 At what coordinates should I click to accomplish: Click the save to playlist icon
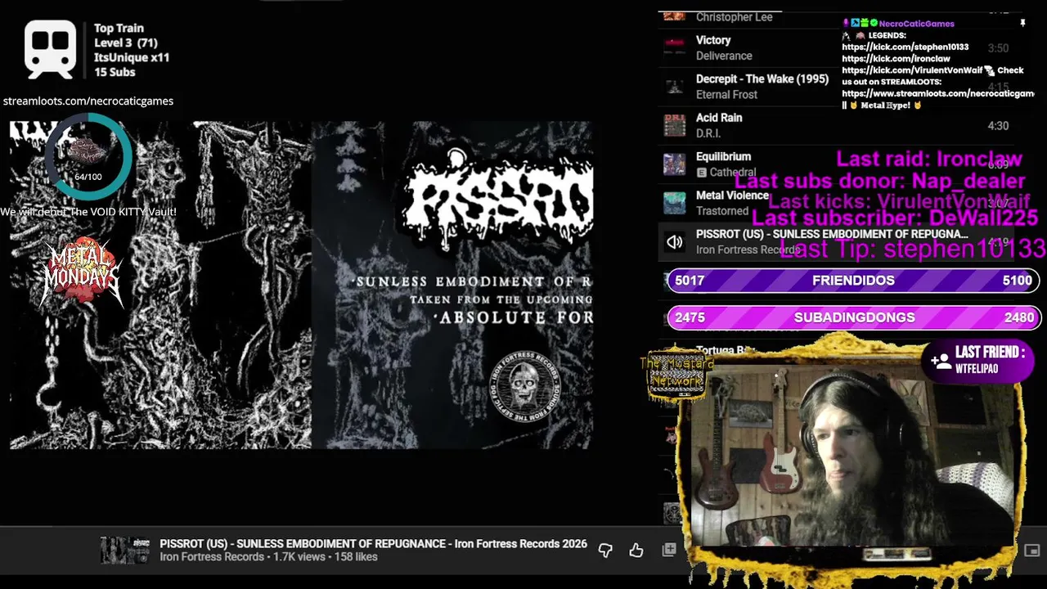[x=669, y=550]
